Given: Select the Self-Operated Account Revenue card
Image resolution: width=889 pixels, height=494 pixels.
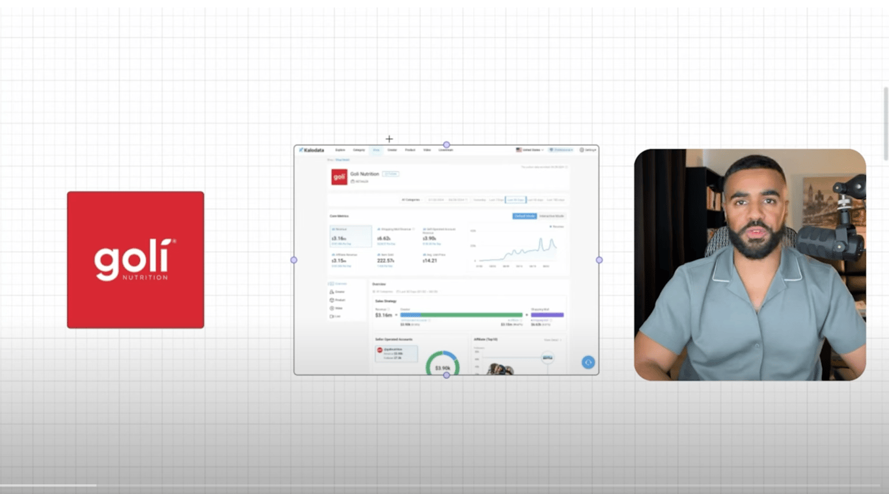Looking at the screenshot, I should pos(442,237).
